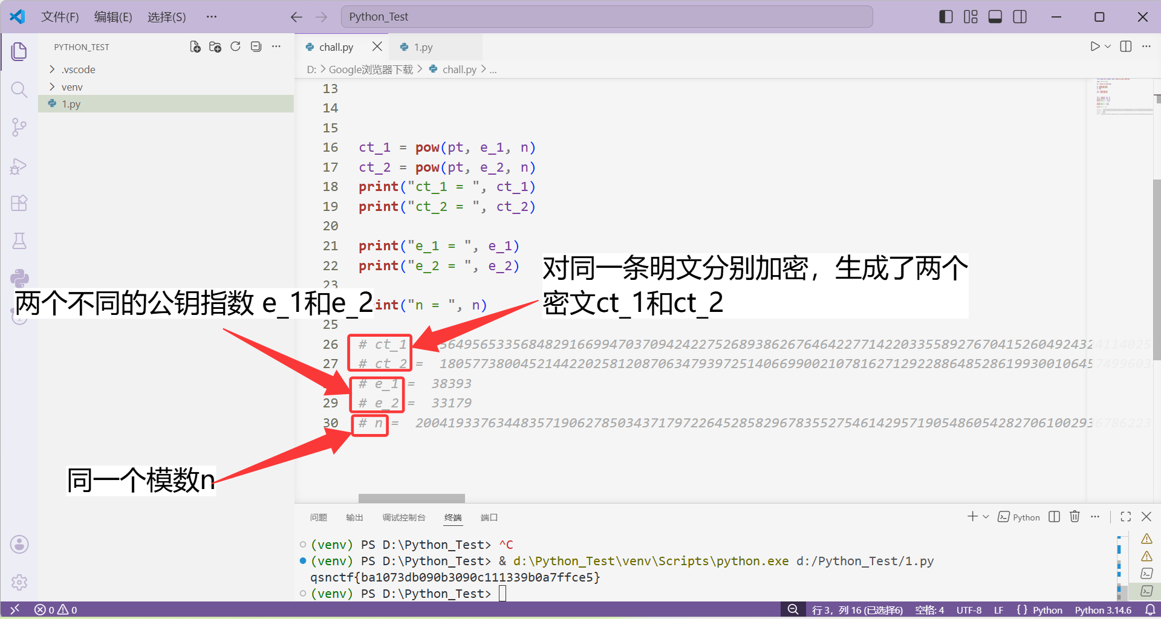Switch to 问题 panel tab
Viewport: 1161px width, 619px height.
click(x=319, y=517)
